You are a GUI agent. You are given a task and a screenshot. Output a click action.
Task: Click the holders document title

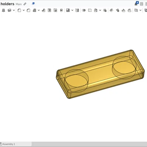pos(7,4)
